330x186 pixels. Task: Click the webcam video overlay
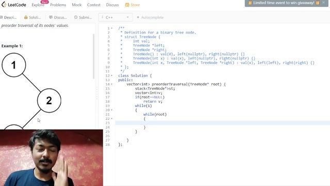(52, 158)
